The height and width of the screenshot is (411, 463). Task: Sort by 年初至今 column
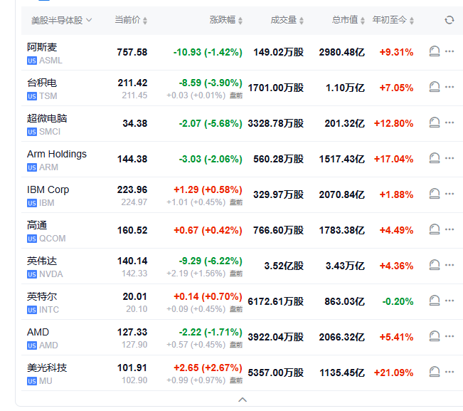point(393,20)
